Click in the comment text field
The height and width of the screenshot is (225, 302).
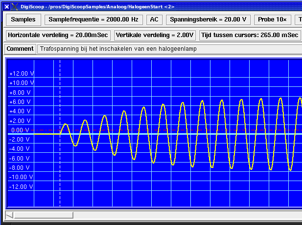(x=166, y=49)
